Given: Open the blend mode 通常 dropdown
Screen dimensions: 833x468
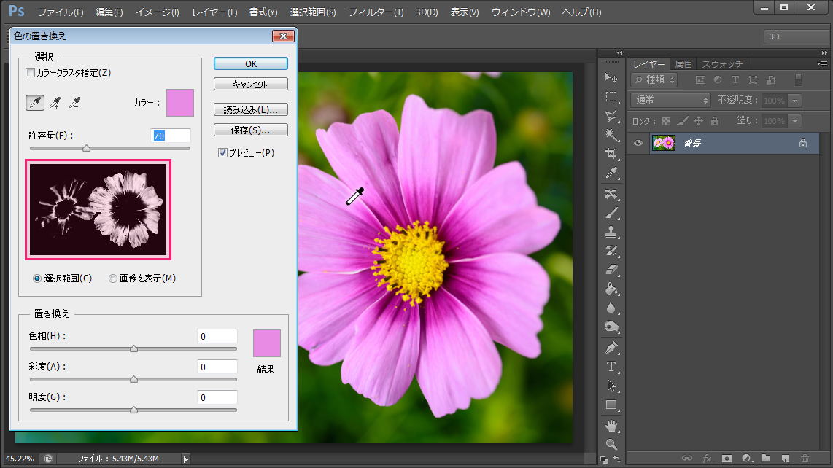Looking at the screenshot, I should point(670,101).
